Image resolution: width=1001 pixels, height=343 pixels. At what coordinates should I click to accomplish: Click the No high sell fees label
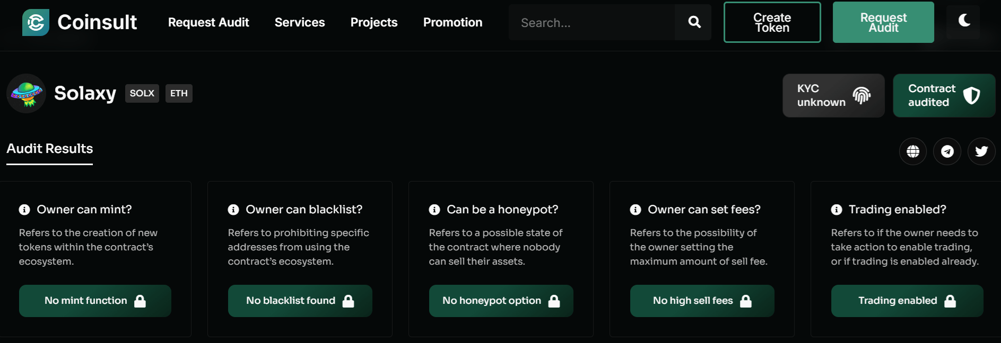click(x=693, y=301)
